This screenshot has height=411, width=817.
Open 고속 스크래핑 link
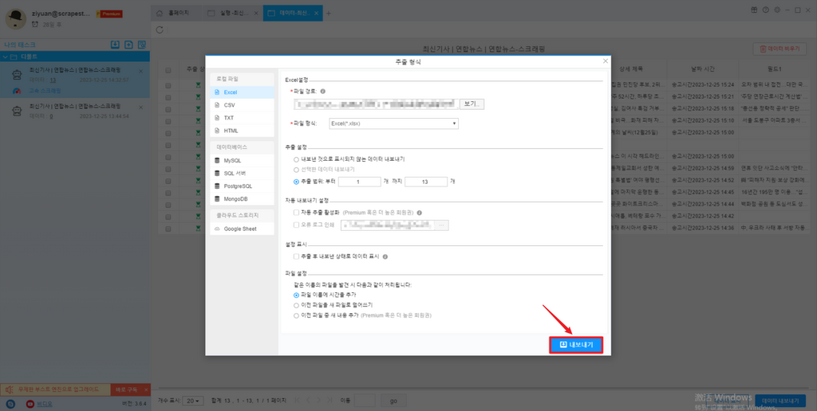click(45, 91)
